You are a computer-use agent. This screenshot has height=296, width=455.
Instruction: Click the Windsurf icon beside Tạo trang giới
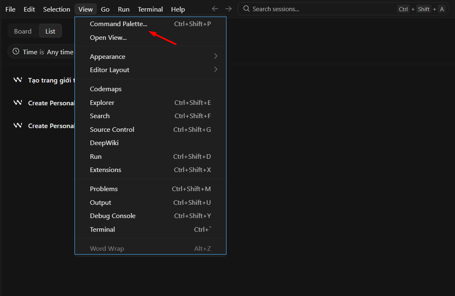click(x=18, y=80)
